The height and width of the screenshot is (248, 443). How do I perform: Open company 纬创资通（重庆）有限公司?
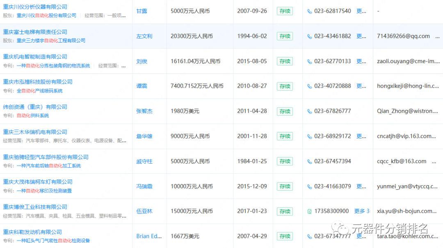pyautogui.click(x=35, y=107)
